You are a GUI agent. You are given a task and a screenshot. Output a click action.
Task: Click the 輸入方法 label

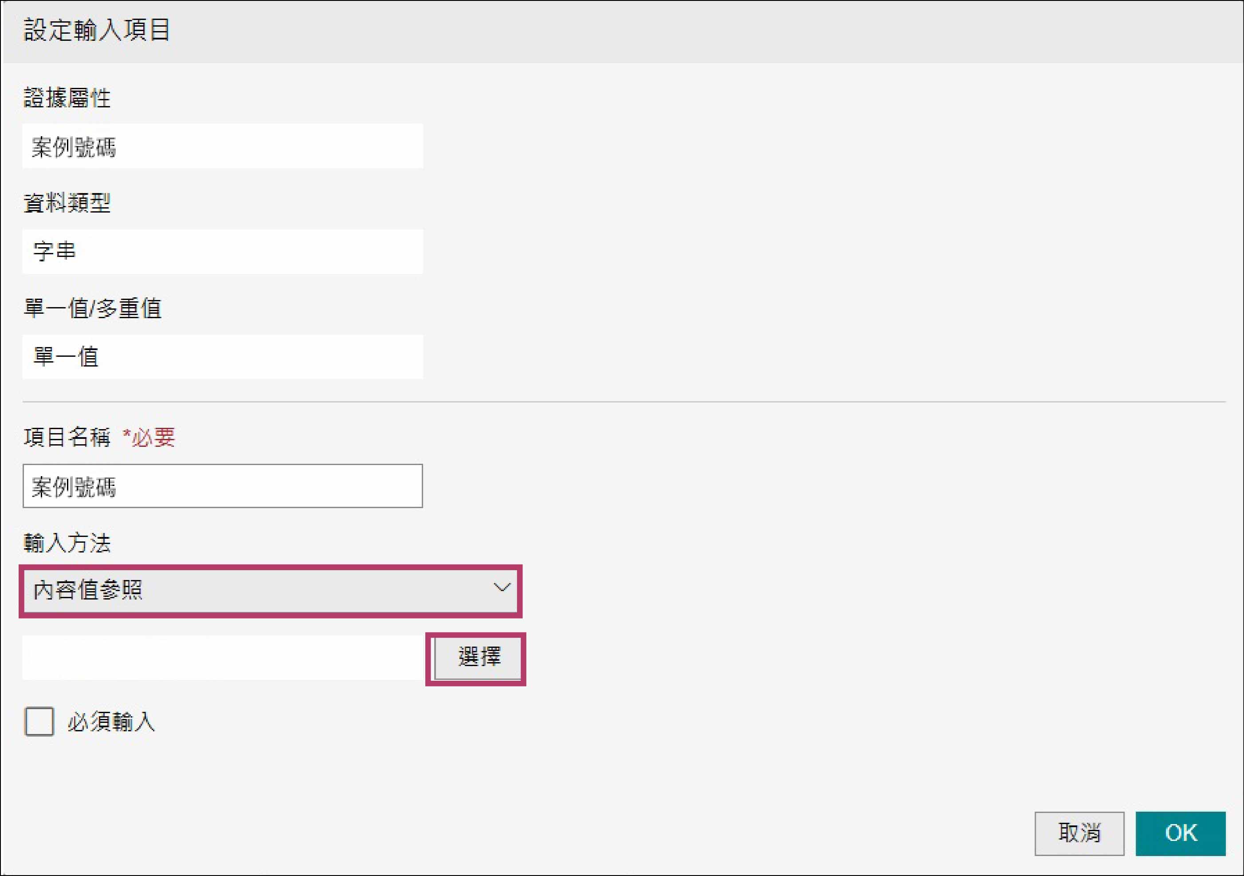tap(67, 543)
